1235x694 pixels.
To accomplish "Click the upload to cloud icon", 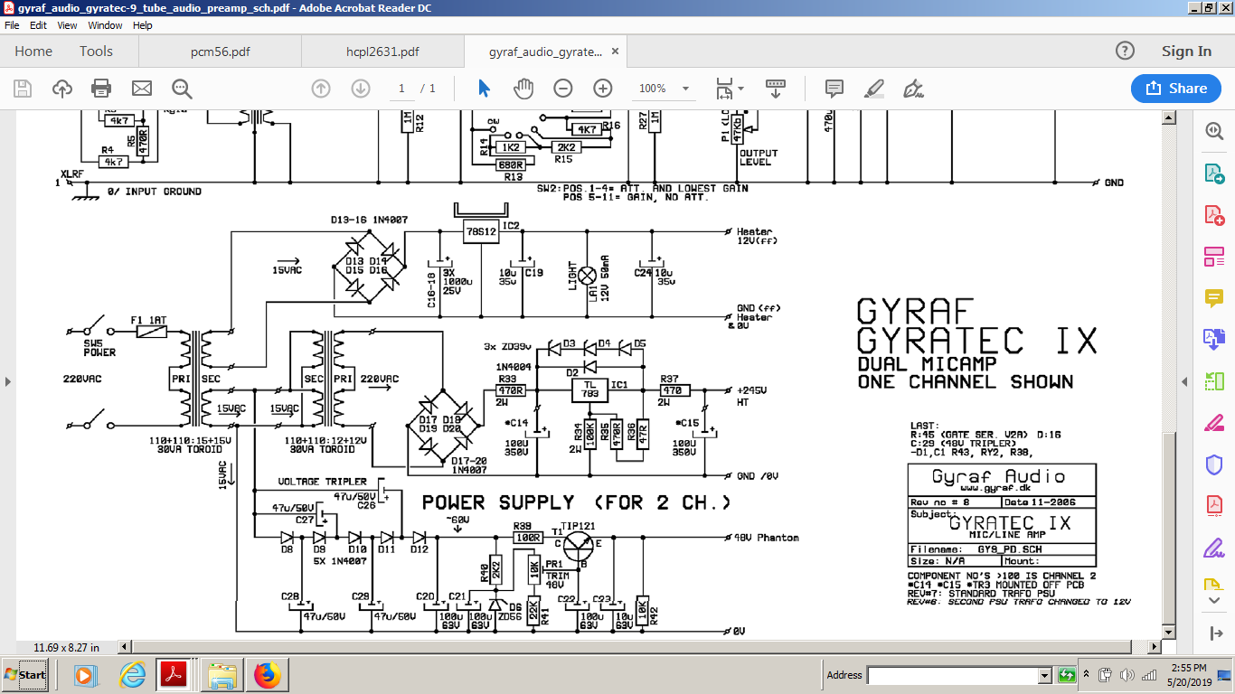I will (x=62, y=89).
